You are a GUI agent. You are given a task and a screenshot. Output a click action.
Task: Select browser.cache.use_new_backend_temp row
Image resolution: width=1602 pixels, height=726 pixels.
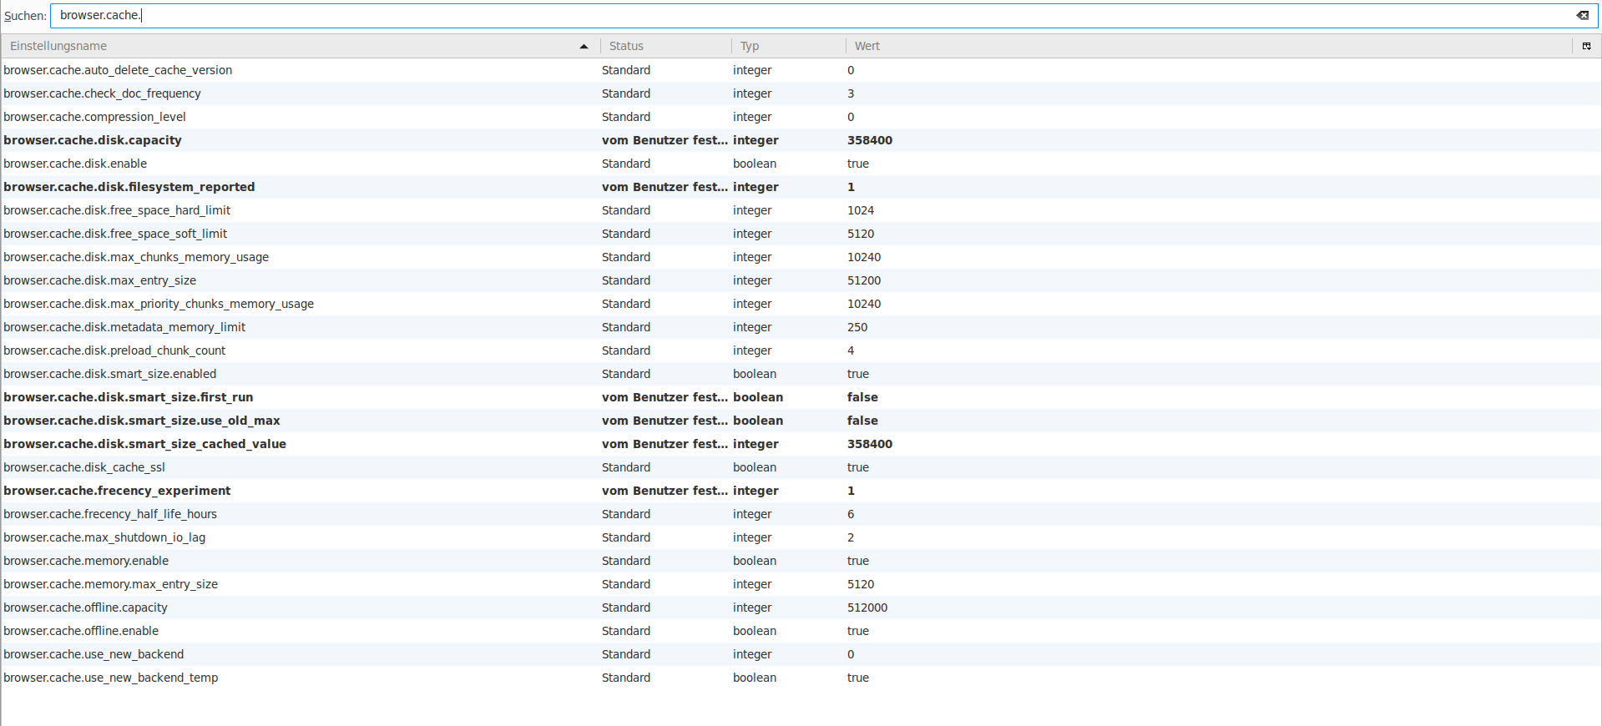pos(801,678)
